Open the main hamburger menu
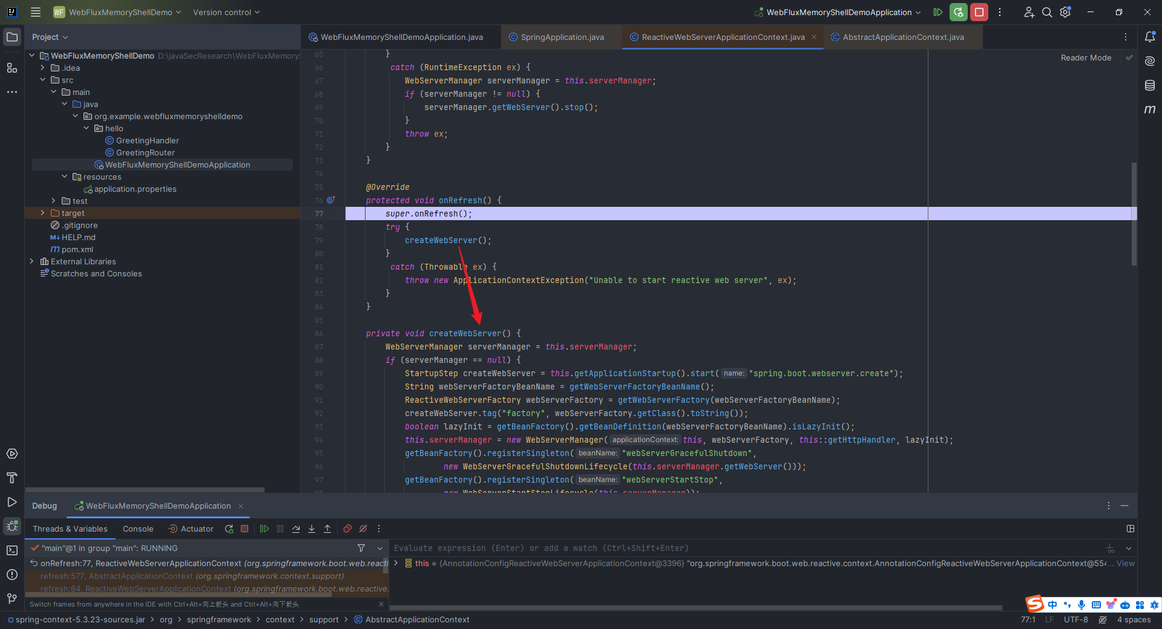The image size is (1162, 629). pos(36,12)
